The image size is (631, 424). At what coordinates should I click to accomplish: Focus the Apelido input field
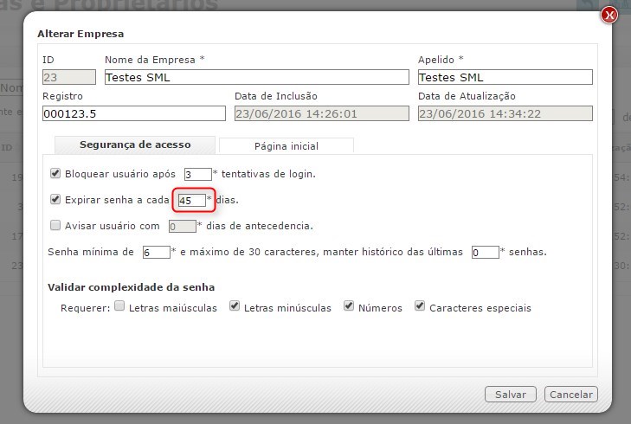505,77
